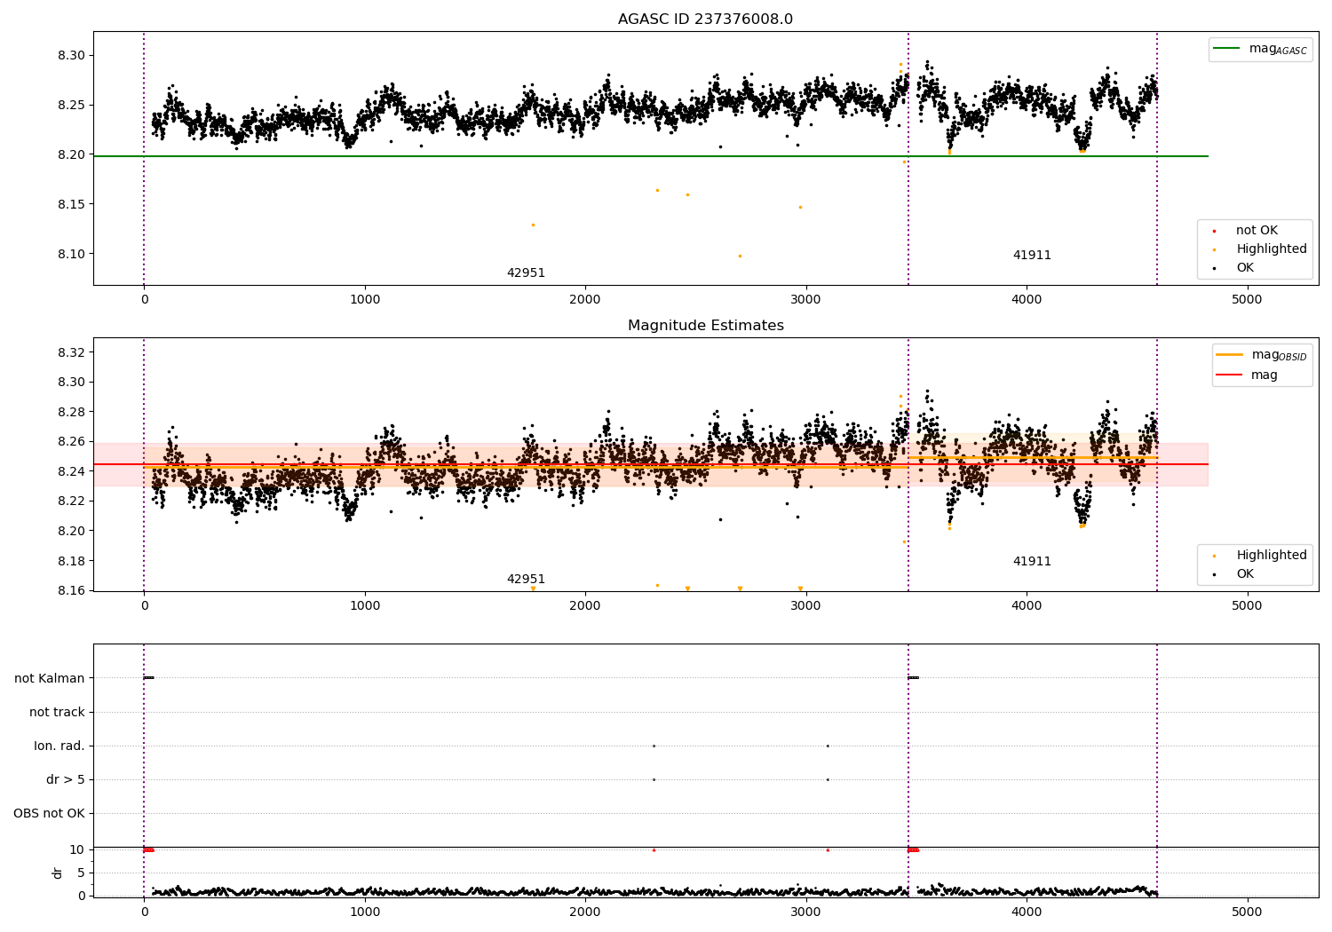
Task: Select the orange mag OBSID legend line
Action: pos(1229,355)
